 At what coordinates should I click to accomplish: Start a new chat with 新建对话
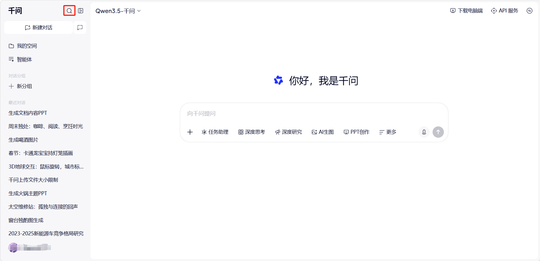[x=39, y=27]
